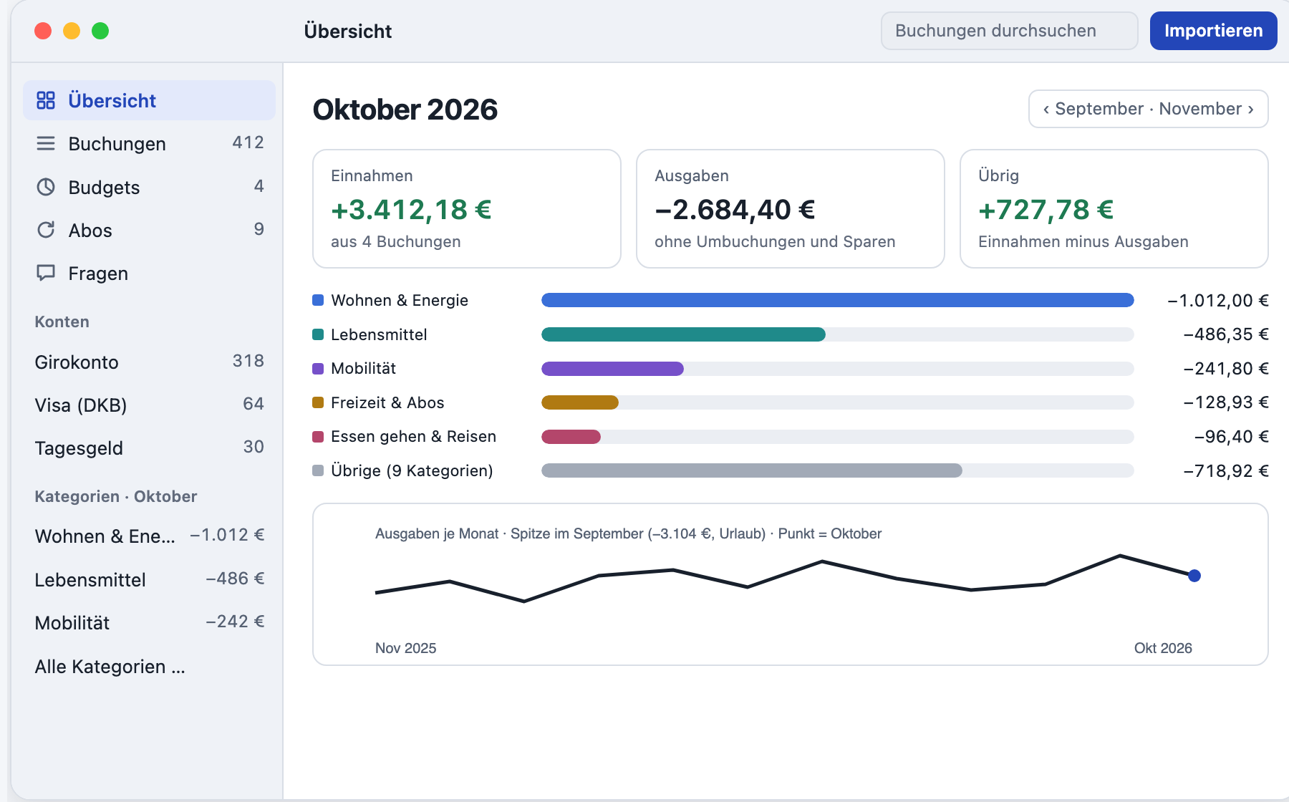1289x802 pixels.
Task: Click the amount −96,40 €
Action: tap(1232, 437)
